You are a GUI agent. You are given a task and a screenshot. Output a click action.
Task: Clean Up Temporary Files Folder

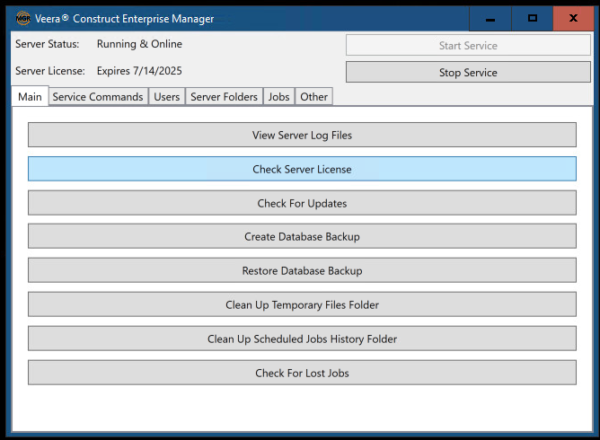(x=302, y=304)
